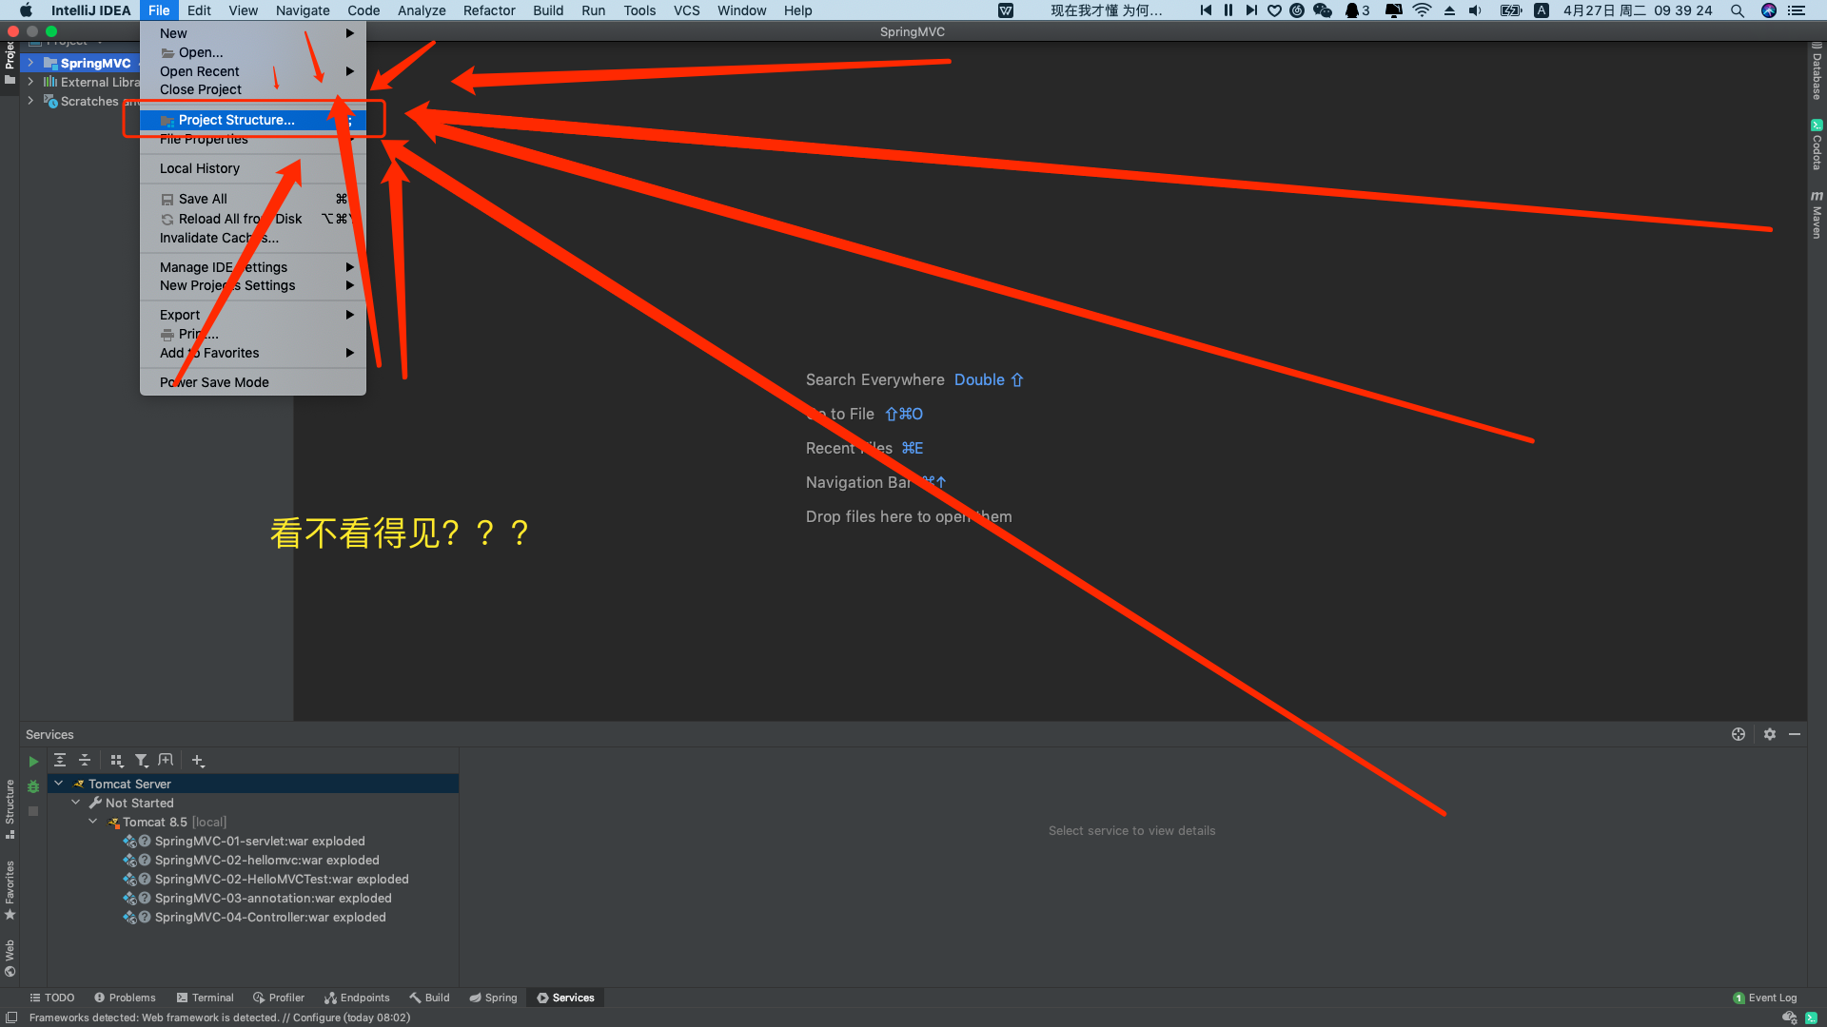Choose Local History from File menu

pos(200,168)
